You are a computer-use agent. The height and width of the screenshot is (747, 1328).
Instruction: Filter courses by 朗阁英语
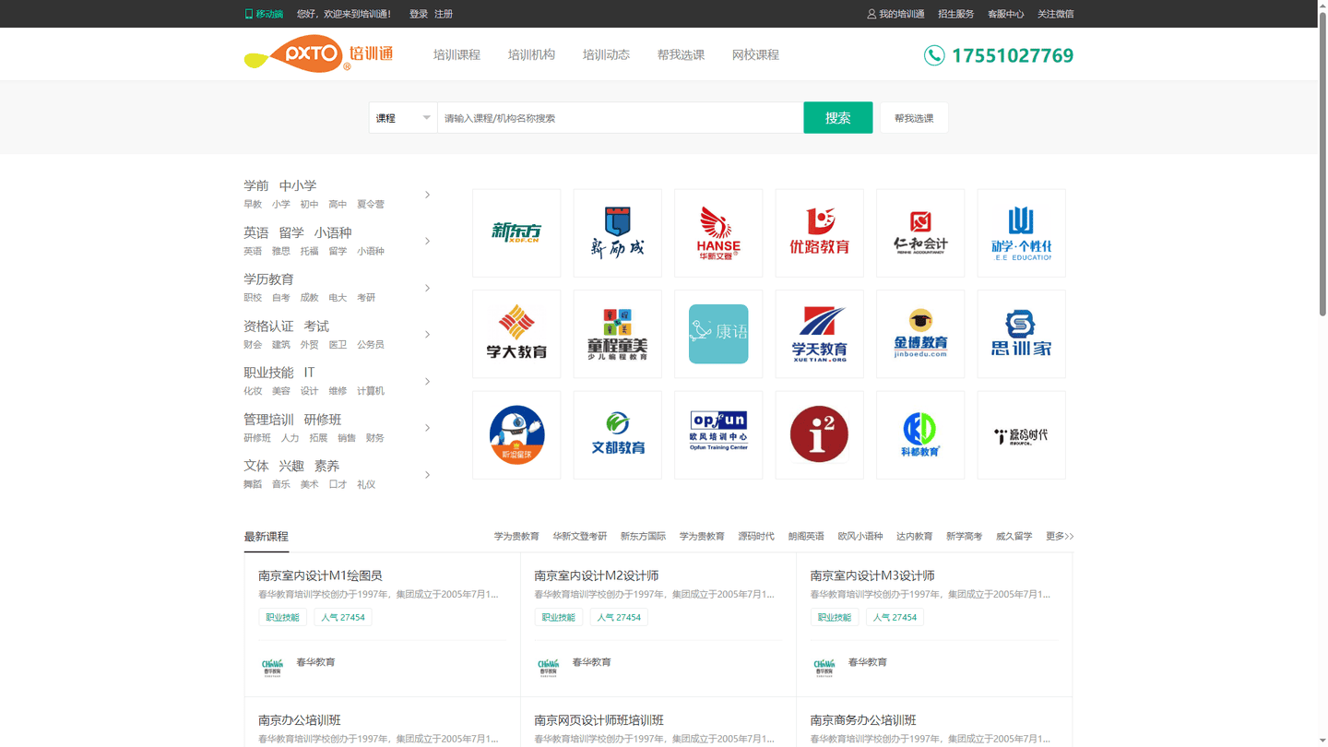tap(806, 536)
